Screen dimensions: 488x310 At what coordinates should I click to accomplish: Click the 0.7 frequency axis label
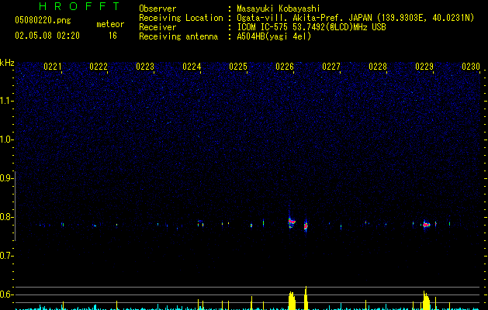pyautogui.click(x=7, y=256)
